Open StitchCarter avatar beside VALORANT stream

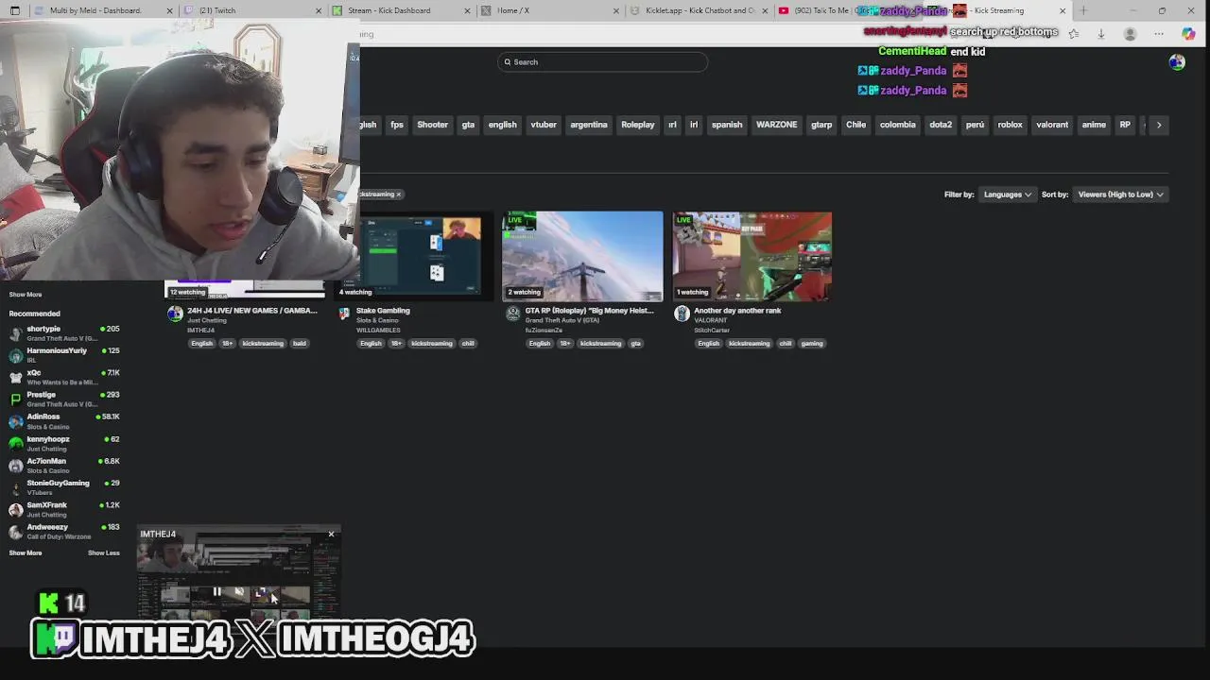click(682, 314)
